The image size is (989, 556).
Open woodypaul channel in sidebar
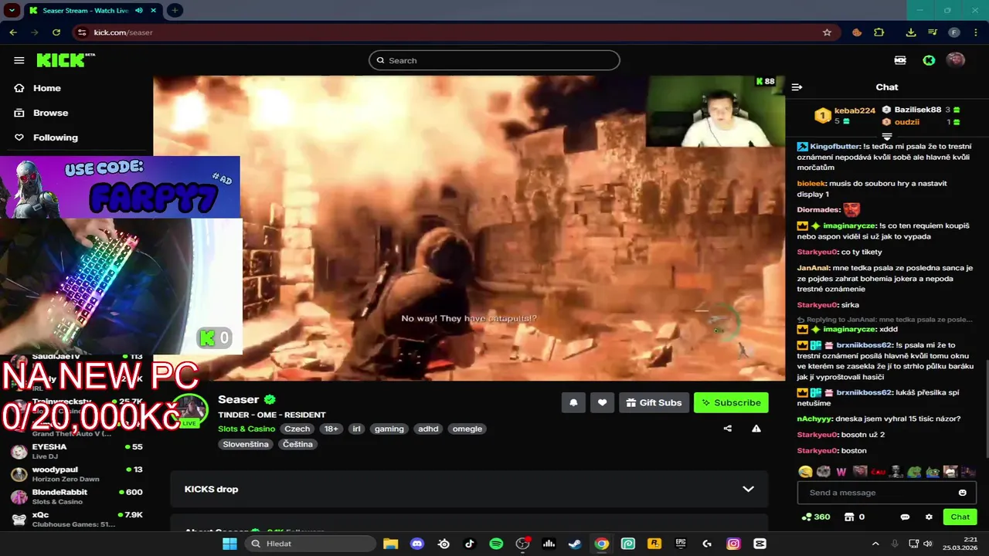click(x=76, y=474)
